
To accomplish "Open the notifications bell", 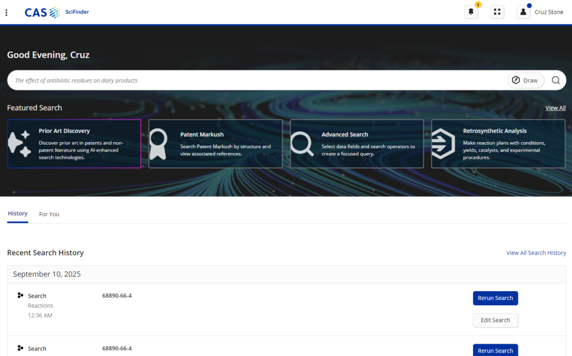I will 471,12.
